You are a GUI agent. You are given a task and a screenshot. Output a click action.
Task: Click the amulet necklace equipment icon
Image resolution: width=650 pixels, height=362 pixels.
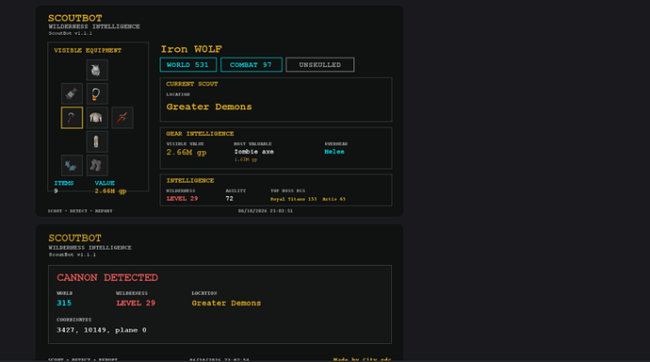click(x=97, y=93)
